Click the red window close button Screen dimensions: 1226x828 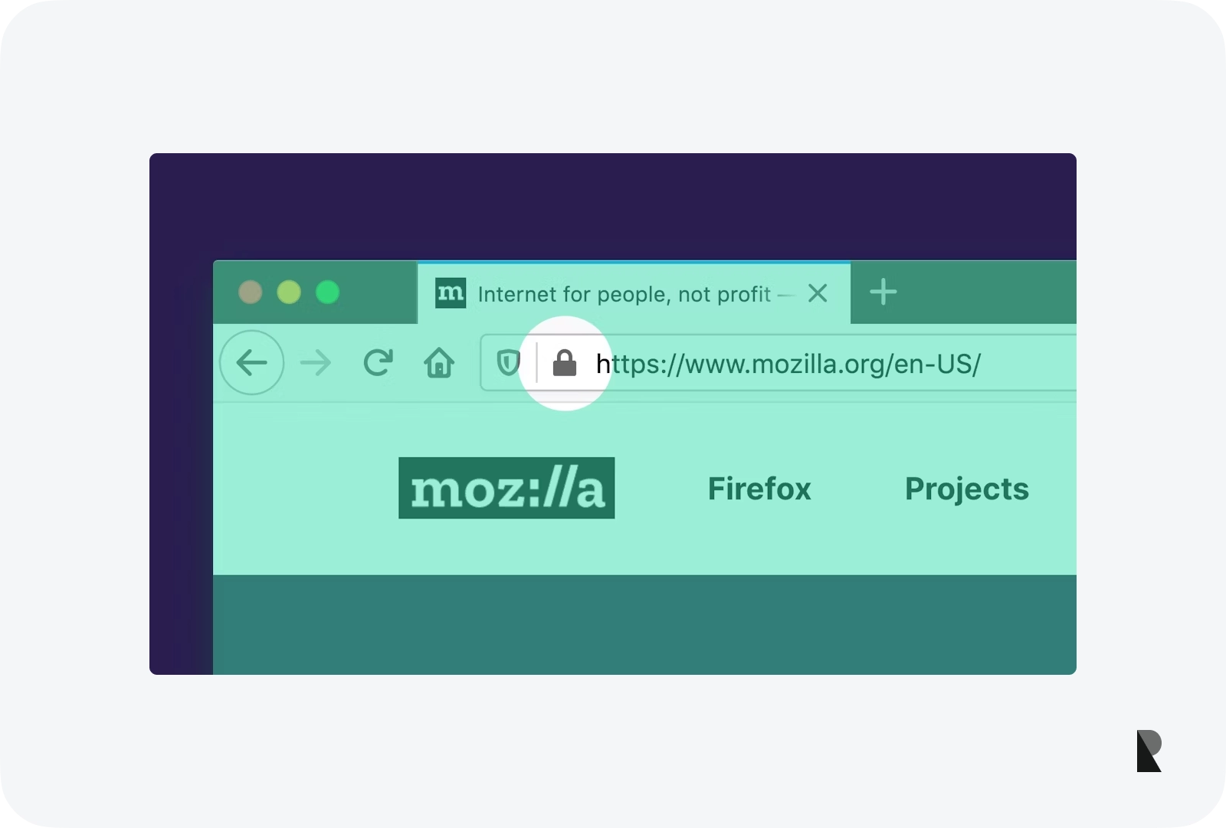(251, 293)
